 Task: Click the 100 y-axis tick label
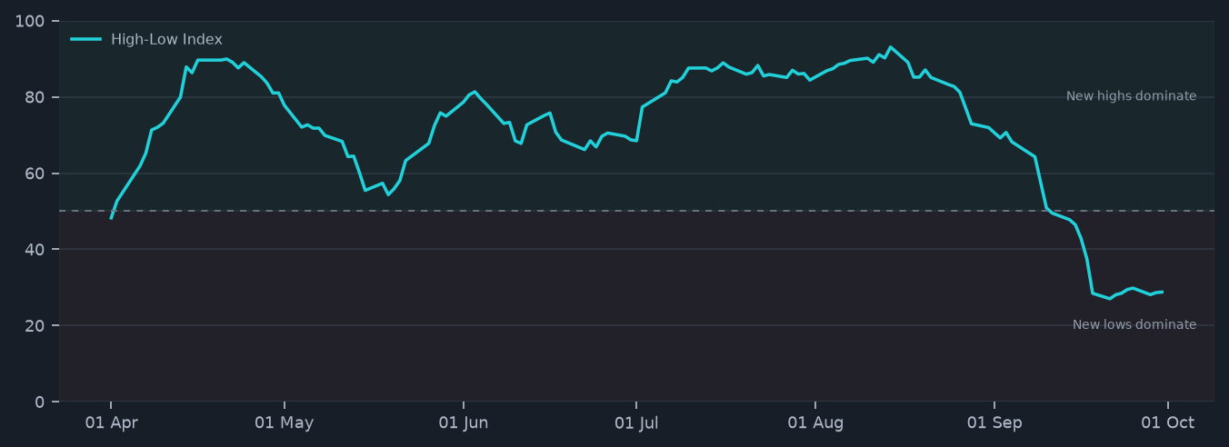[x=30, y=21]
